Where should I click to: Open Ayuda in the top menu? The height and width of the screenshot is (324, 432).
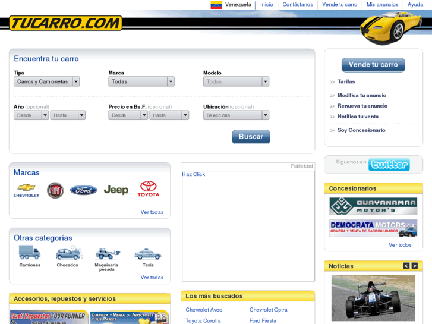(415, 4)
